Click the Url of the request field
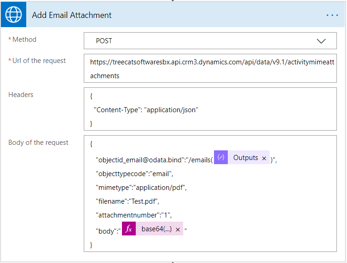This screenshot has width=347, height=263. pos(210,69)
